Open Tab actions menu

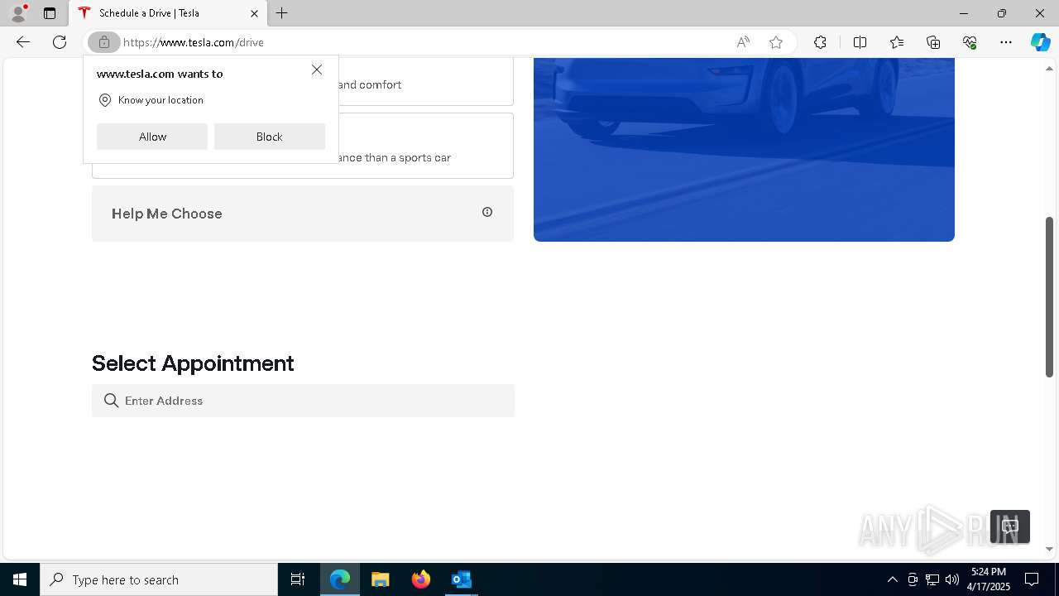tap(50, 13)
